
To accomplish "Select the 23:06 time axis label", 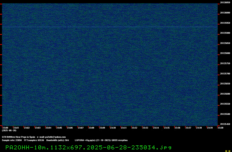I will click(x=70, y=128).
